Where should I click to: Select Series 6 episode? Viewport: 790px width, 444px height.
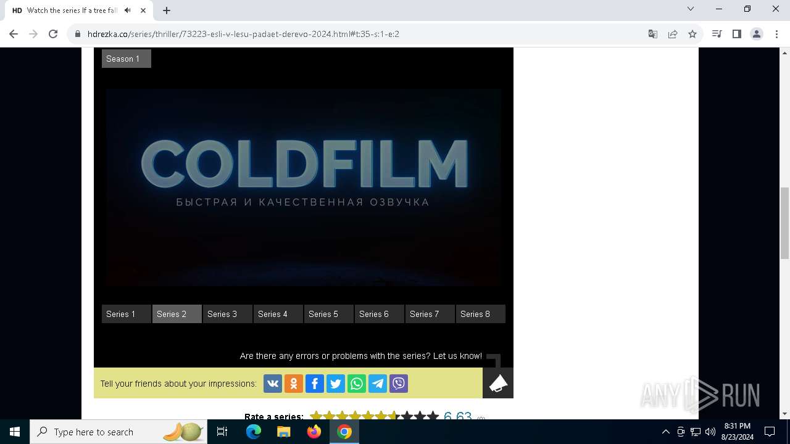tap(380, 314)
